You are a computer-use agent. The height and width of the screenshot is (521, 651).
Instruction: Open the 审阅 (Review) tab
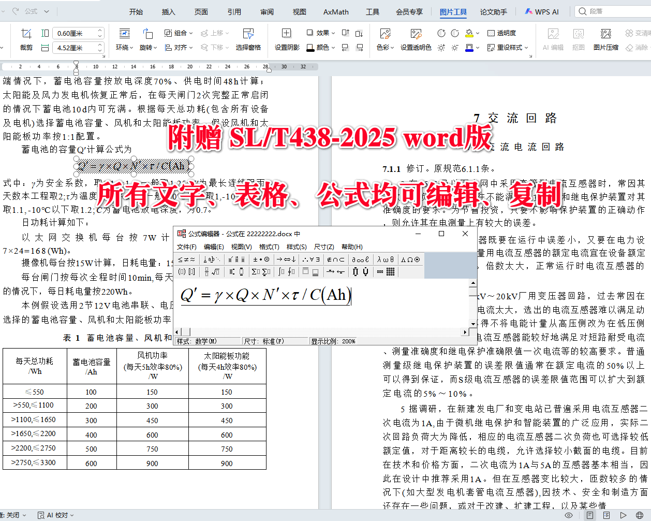pyautogui.click(x=267, y=11)
